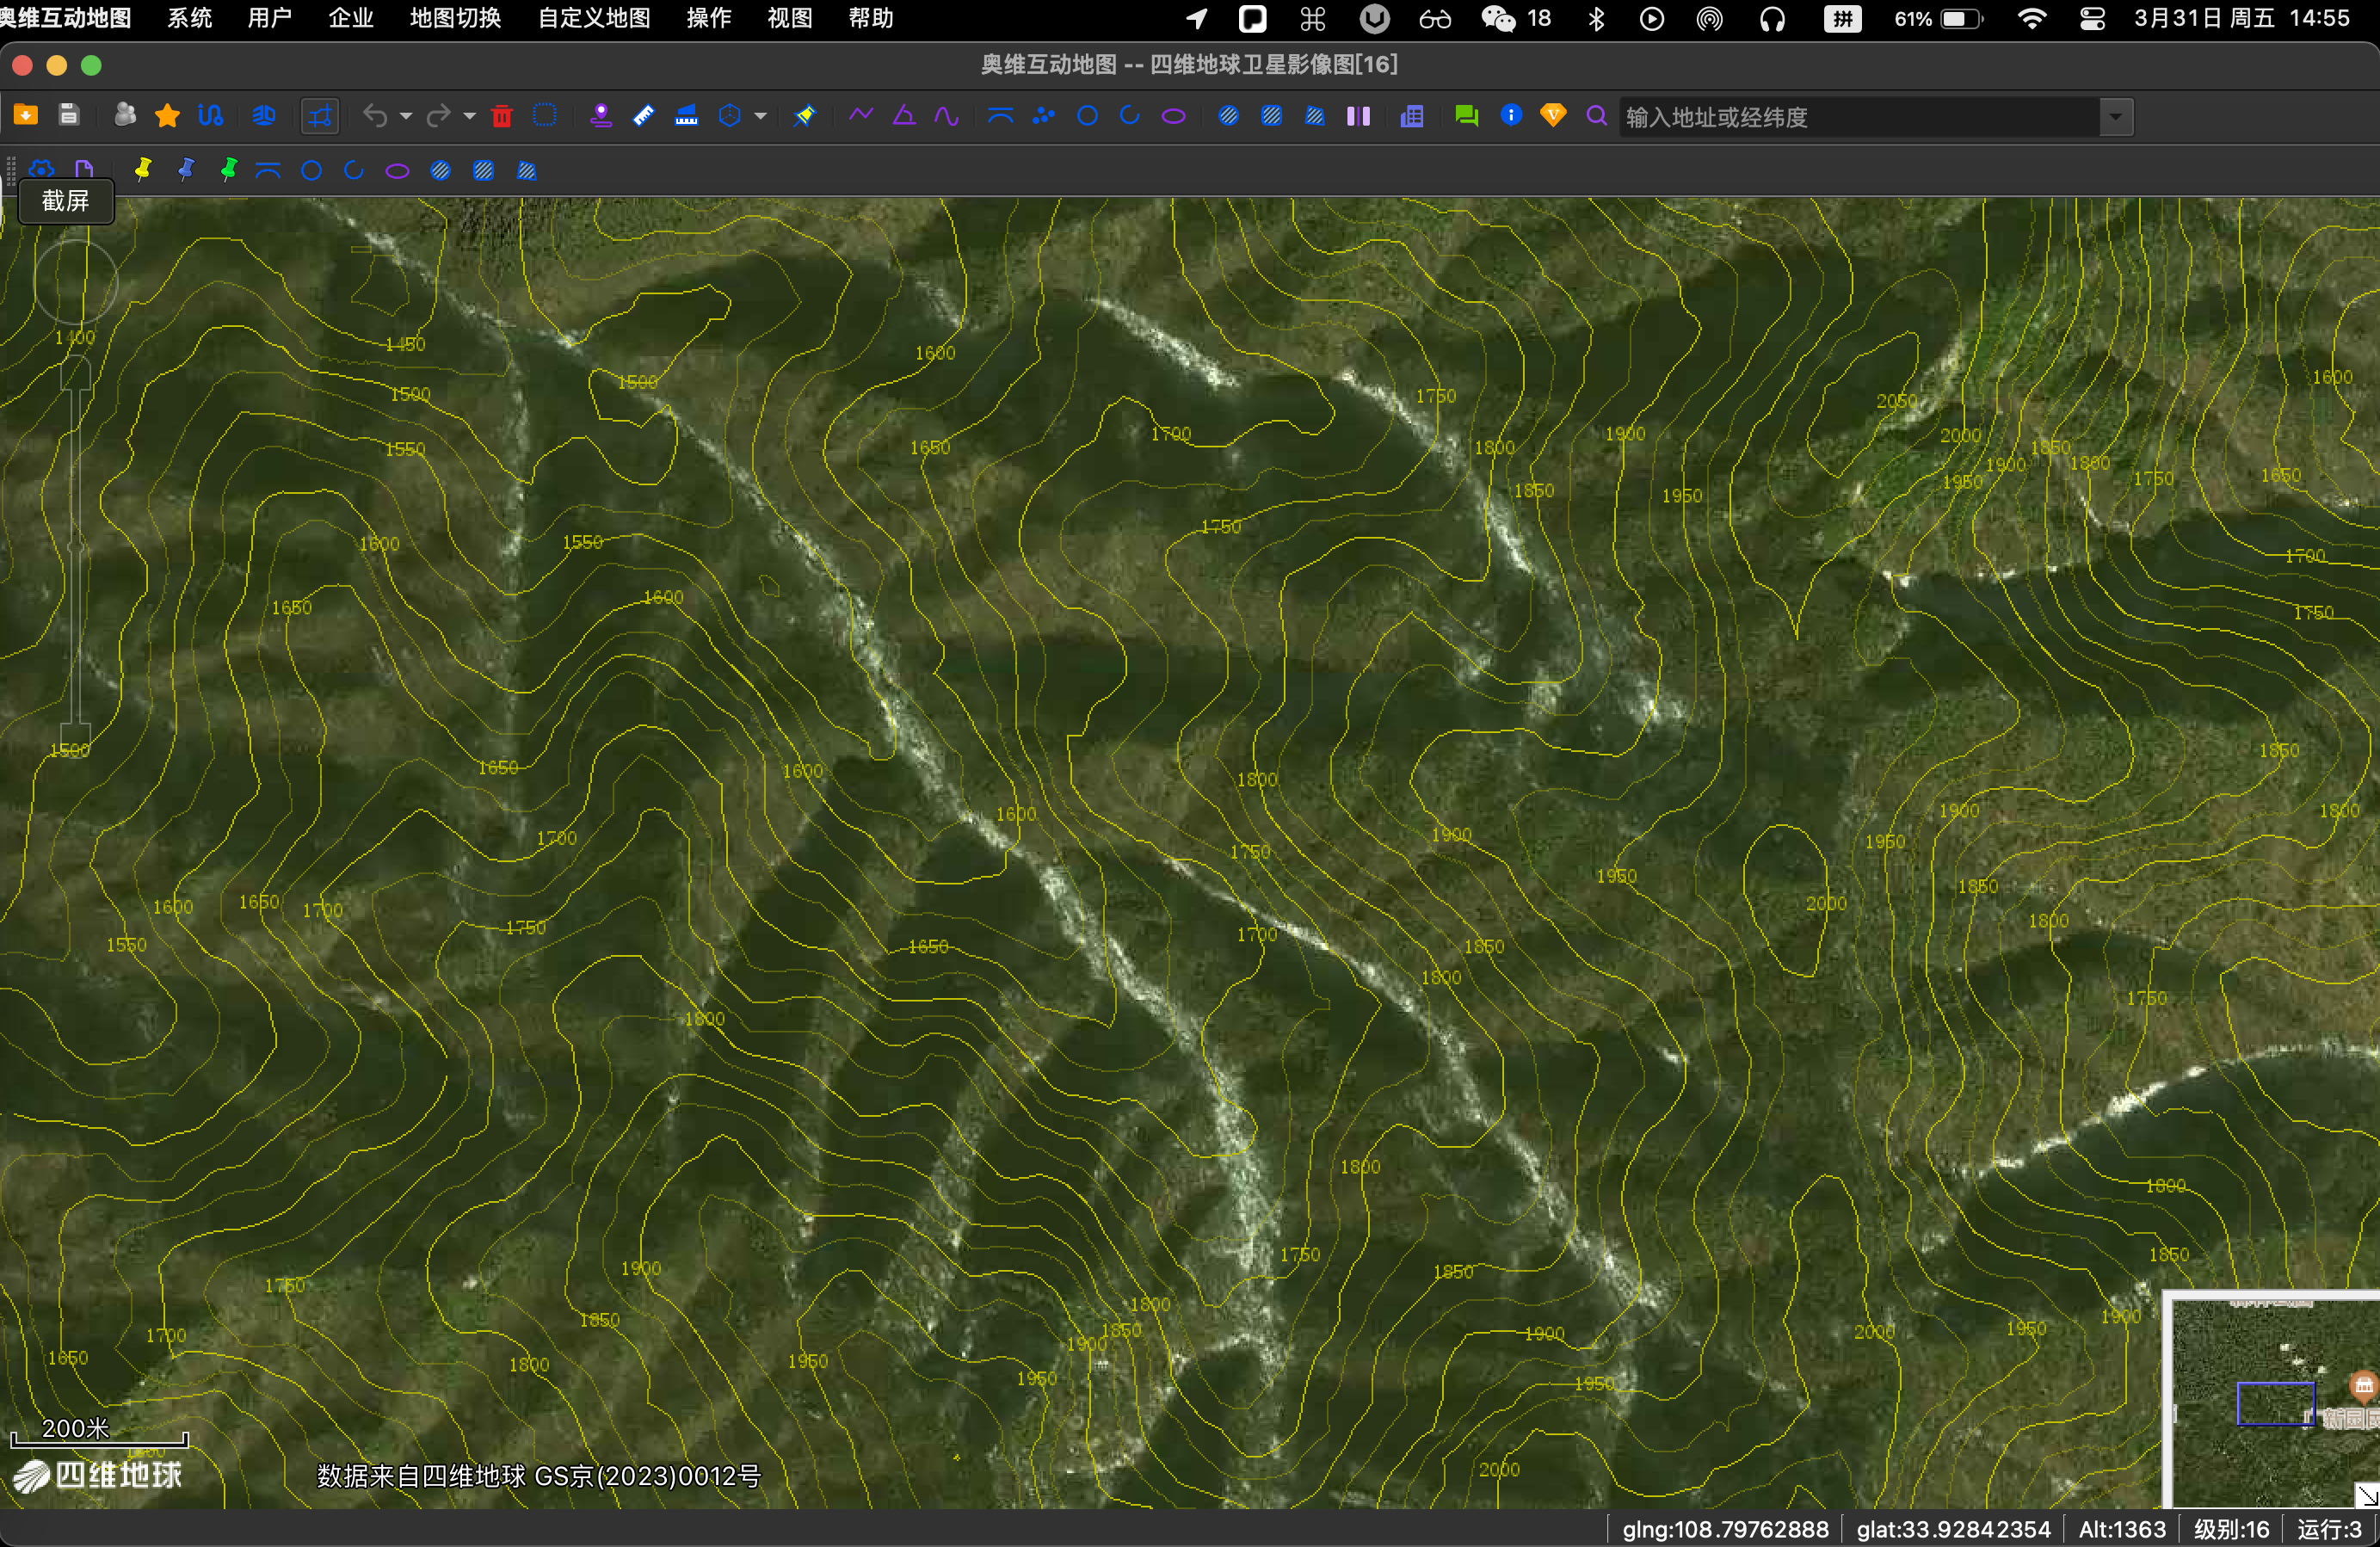Toggle the highlighted screenshot crop tool
The height and width of the screenshot is (1547, 2380).
[320, 116]
